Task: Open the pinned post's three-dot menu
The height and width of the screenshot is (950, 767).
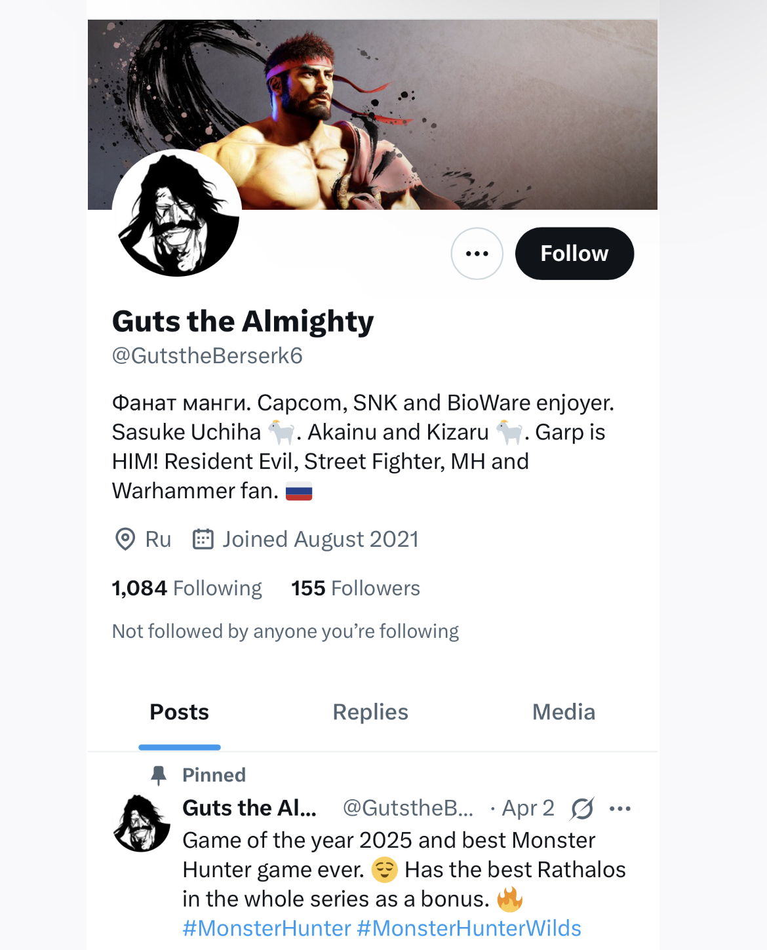Action: pos(620,808)
